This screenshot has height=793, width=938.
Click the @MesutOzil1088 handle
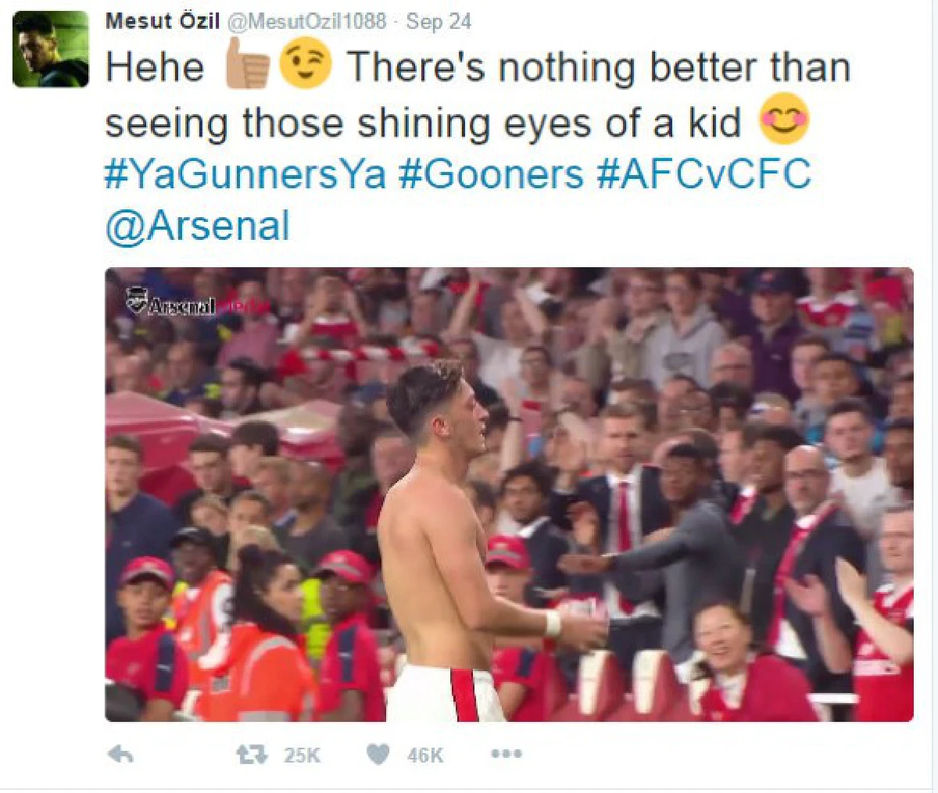pos(306,21)
